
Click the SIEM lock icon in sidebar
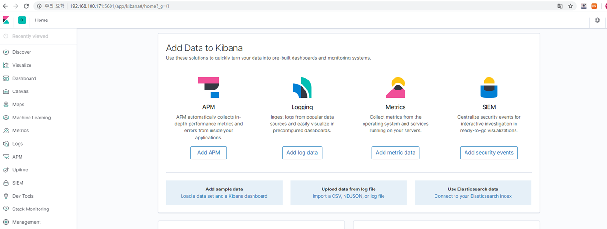(6, 183)
